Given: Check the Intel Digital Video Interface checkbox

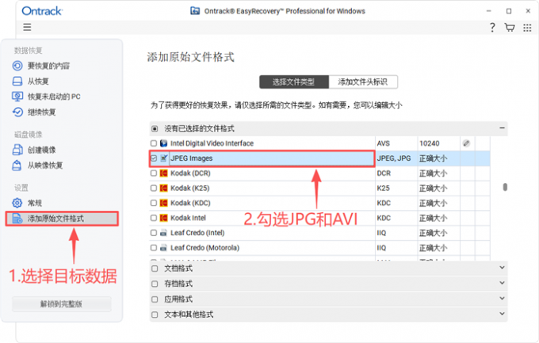Looking at the screenshot, I should click(x=154, y=143).
